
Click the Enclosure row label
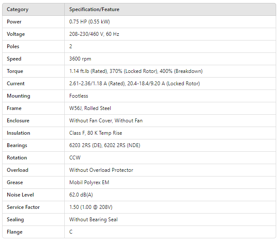click(x=18, y=121)
